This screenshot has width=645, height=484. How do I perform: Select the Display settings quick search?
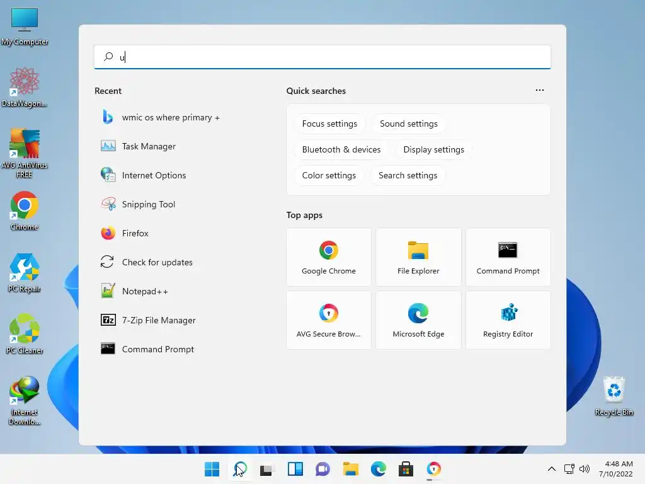pos(433,149)
